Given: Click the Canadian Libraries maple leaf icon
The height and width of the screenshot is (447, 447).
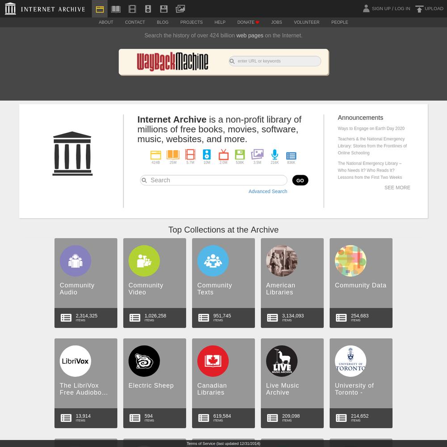Looking at the screenshot, I should tap(213, 361).
